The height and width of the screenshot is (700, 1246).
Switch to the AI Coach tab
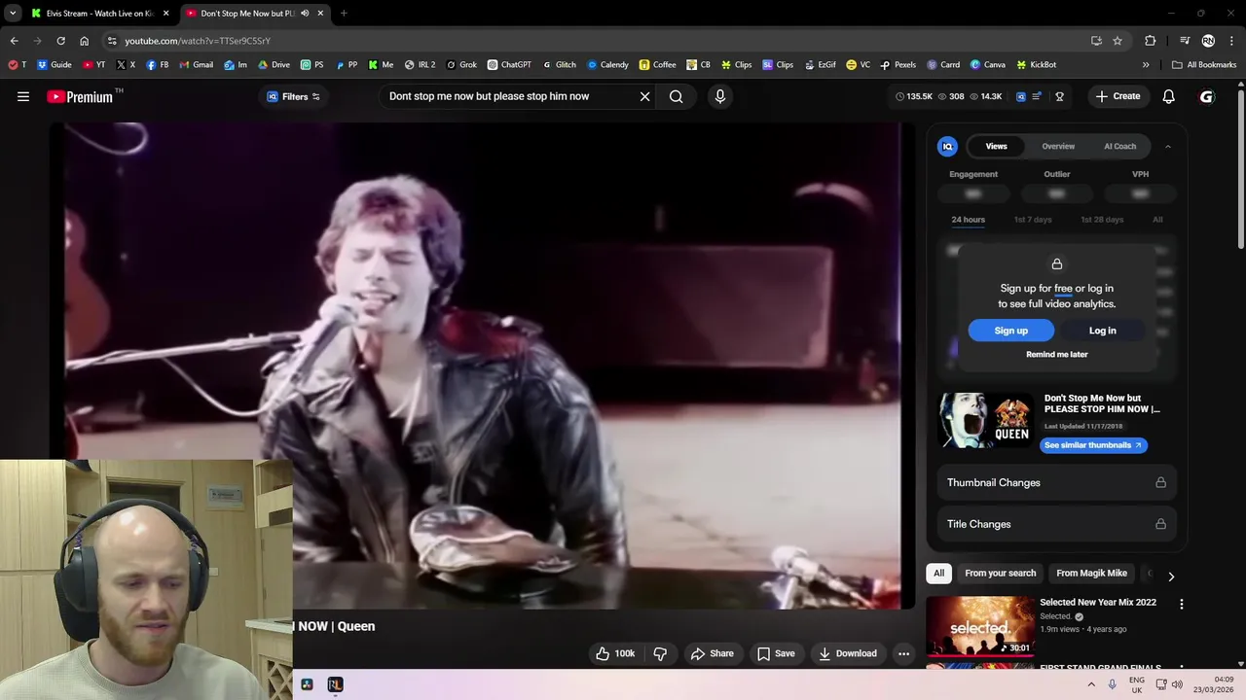click(x=1119, y=146)
